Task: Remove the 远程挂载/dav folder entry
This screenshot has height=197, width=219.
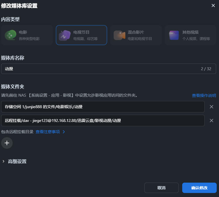Action: click(x=212, y=121)
